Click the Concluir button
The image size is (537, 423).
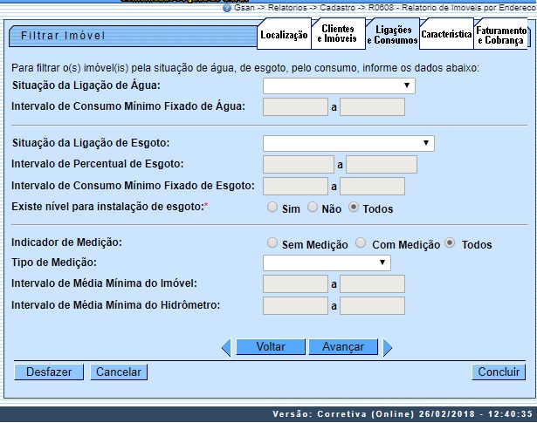point(499,372)
